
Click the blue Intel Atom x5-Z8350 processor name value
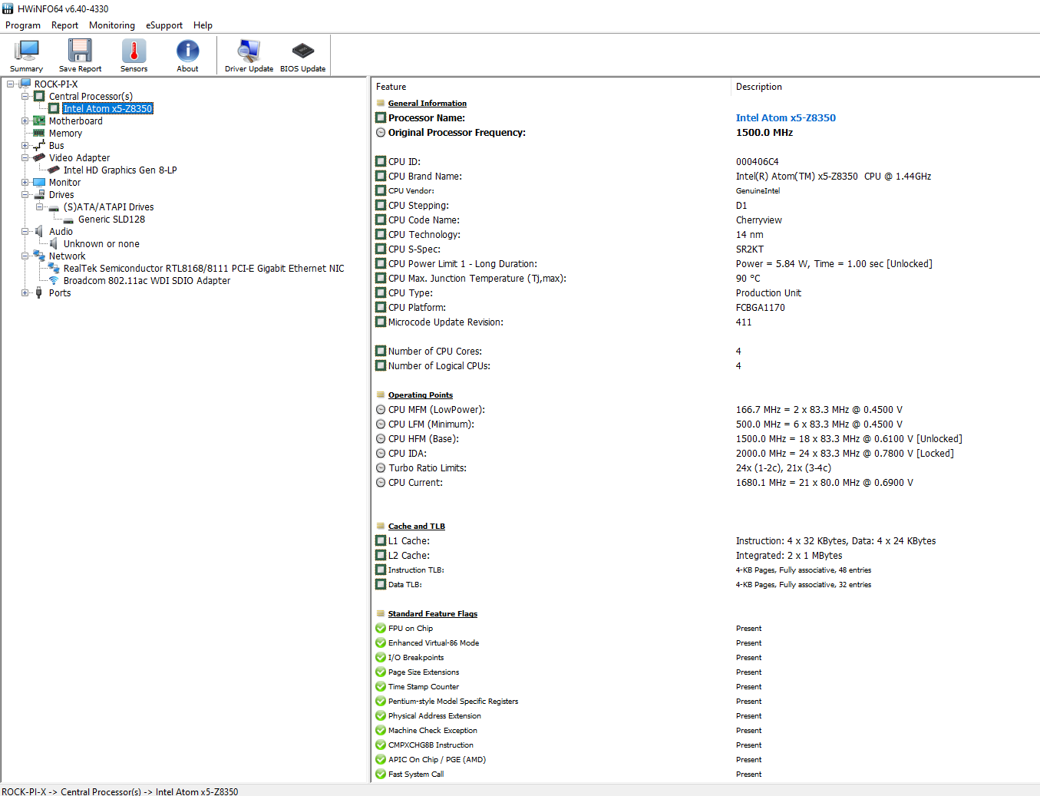tap(786, 117)
